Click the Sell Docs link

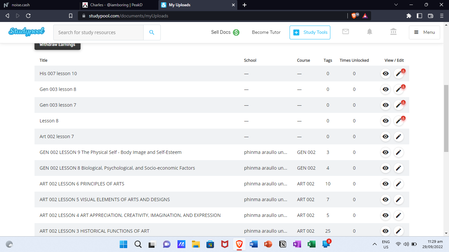pos(225,32)
